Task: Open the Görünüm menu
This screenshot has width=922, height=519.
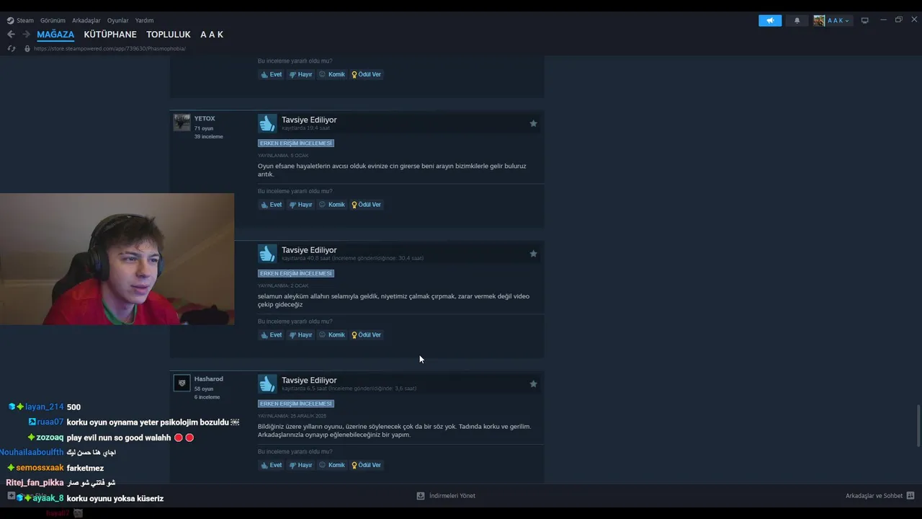Action: coord(53,20)
